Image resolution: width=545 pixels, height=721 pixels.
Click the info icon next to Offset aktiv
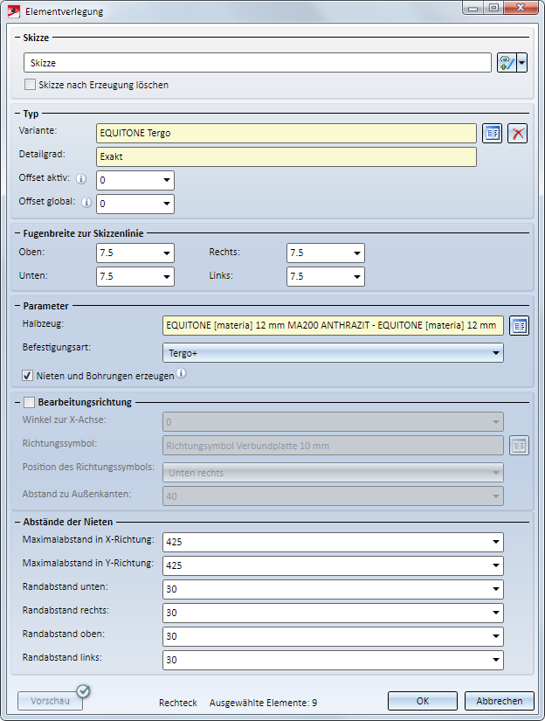(x=81, y=179)
